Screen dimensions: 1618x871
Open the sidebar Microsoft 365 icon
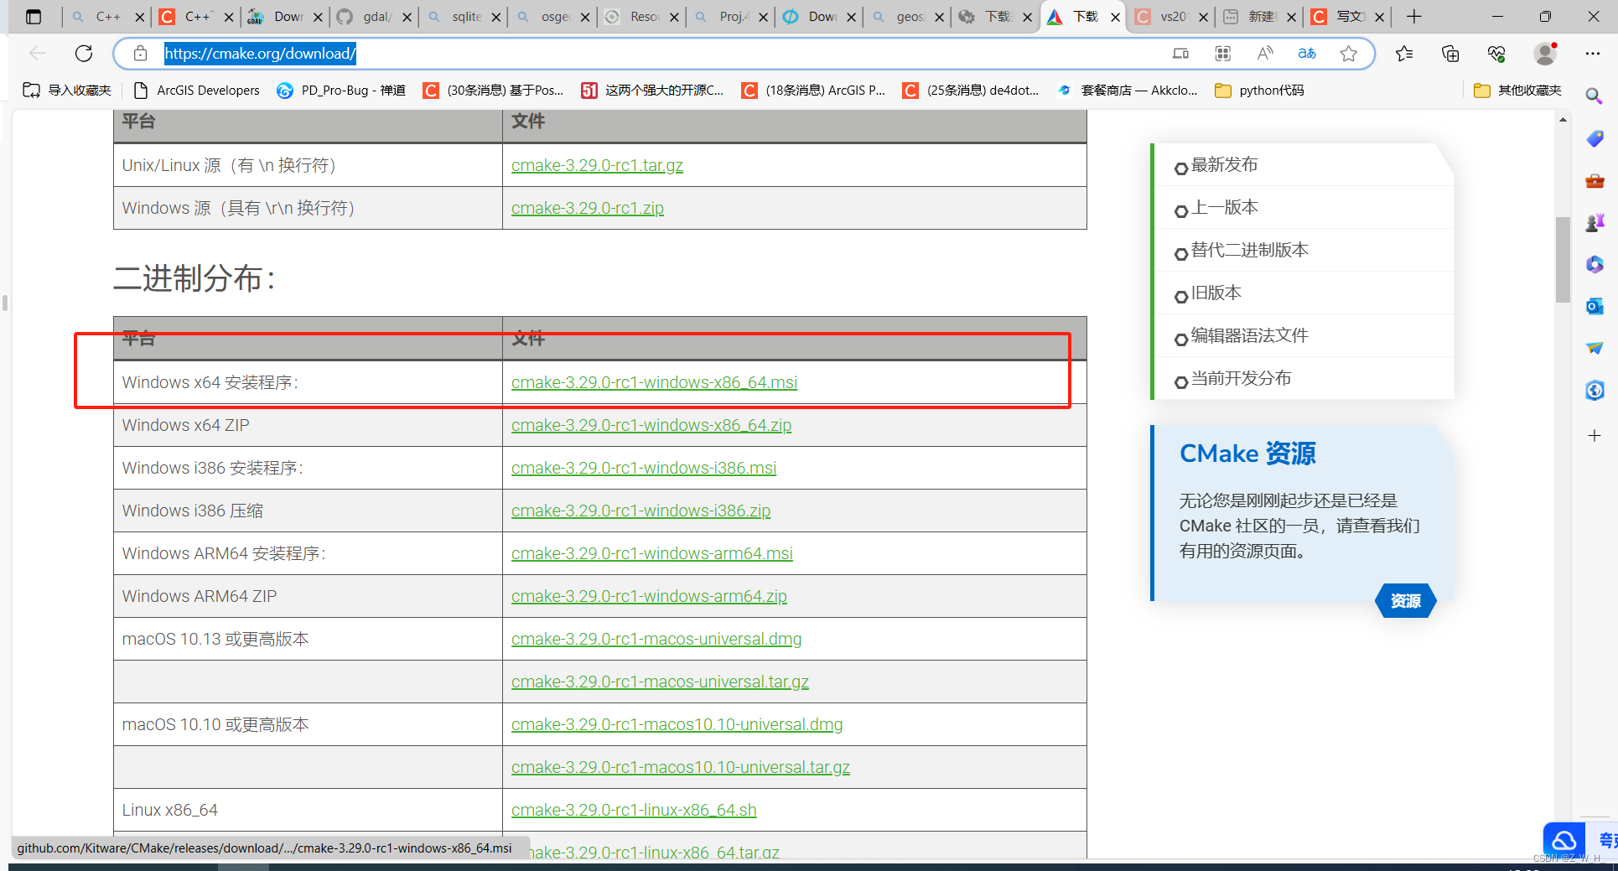pyautogui.click(x=1595, y=264)
